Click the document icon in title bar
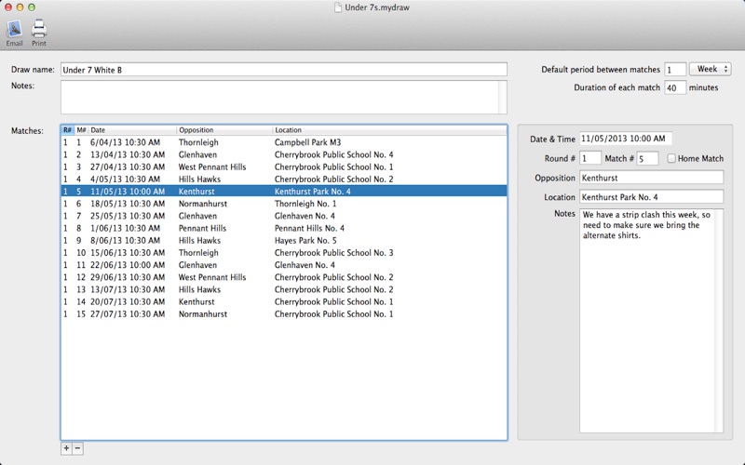This screenshot has height=465, width=745. [x=338, y=7]
